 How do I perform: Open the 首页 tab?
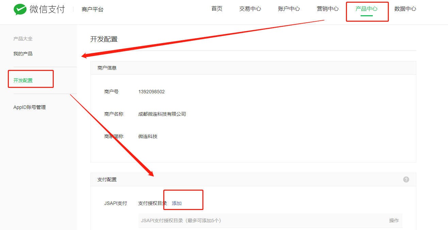tap(217, 9)
